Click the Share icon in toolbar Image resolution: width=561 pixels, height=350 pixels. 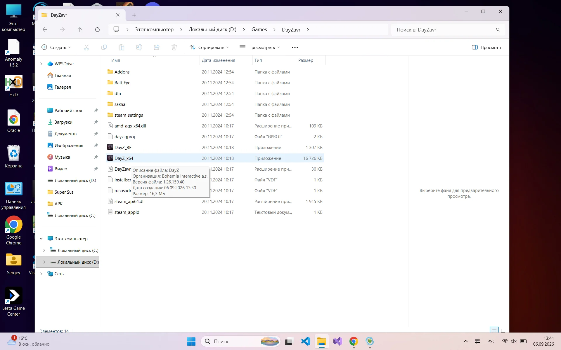click(x=156, y=47)
